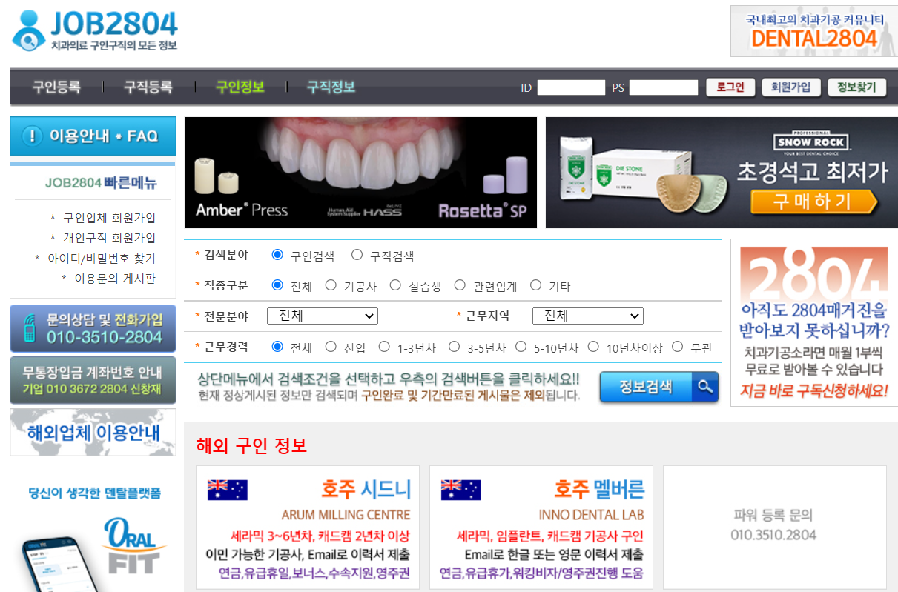Select the 신입 radio button

[x=331, y=346]
